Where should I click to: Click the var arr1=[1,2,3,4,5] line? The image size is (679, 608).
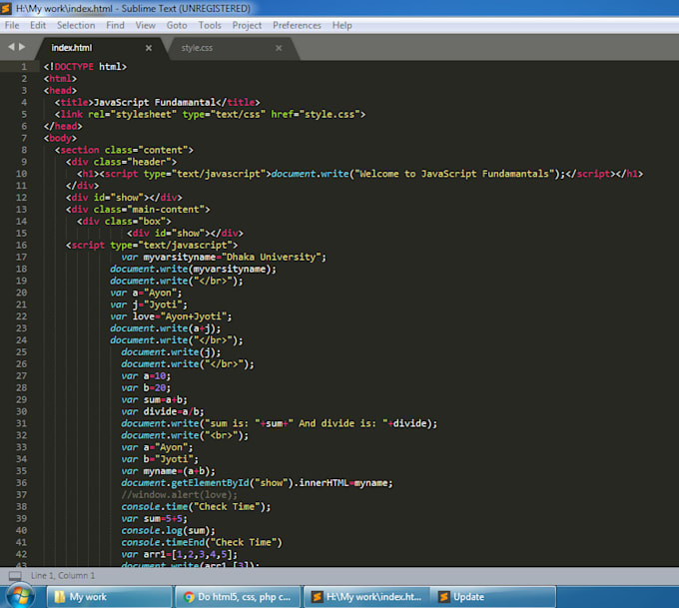(x=180, y=554)
